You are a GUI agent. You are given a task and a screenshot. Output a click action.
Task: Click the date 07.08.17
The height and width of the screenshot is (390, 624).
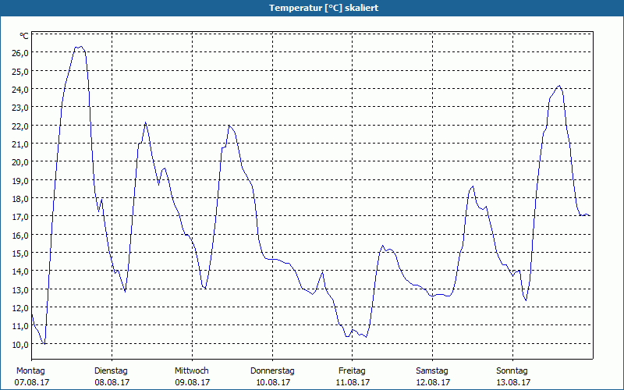click(32, 382)
